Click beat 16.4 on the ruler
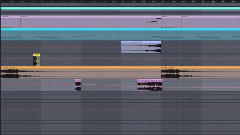The width and height of the screenshot is (240, 135). pyautogui.click(x=153, y=1)
